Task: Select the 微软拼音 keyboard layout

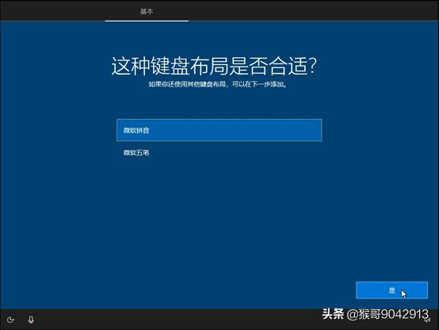Action: [x=219, y=130]
